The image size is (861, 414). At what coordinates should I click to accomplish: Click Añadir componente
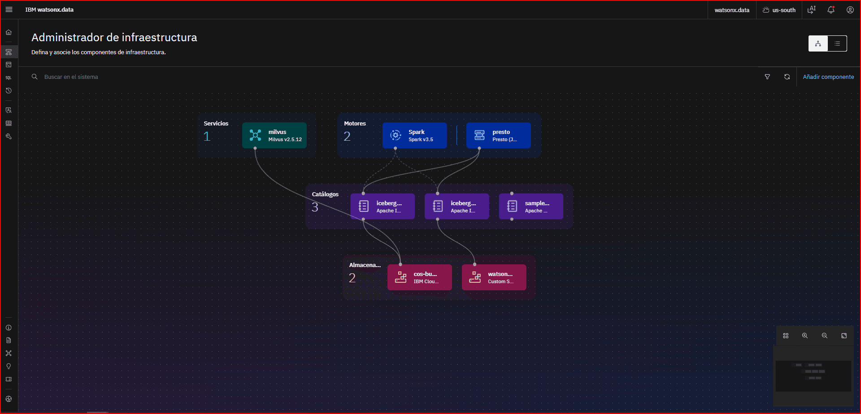pyautogui.click(x=828, y=77)
